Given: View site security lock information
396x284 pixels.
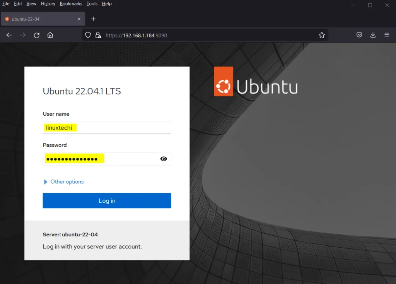Looking at the screenshot, I should point(98,35).
